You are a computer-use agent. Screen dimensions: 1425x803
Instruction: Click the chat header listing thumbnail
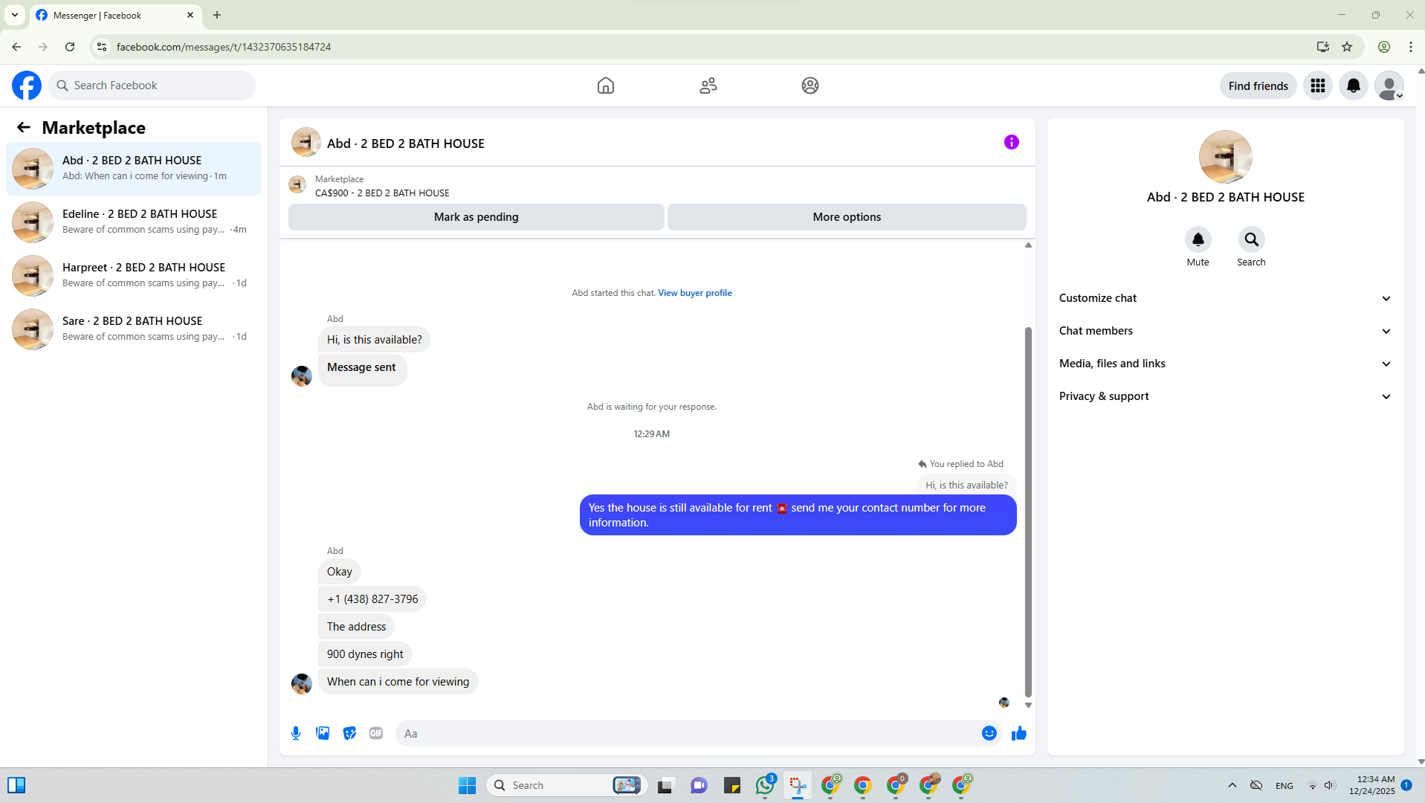(x=306, y=142)
